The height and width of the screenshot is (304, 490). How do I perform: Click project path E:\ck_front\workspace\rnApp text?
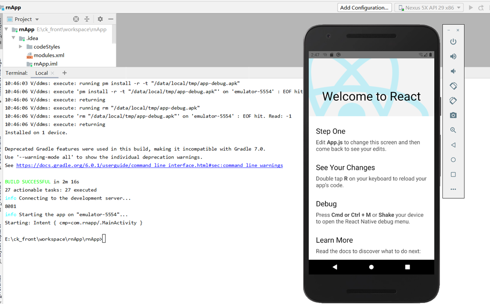click(x=72, y=29)
